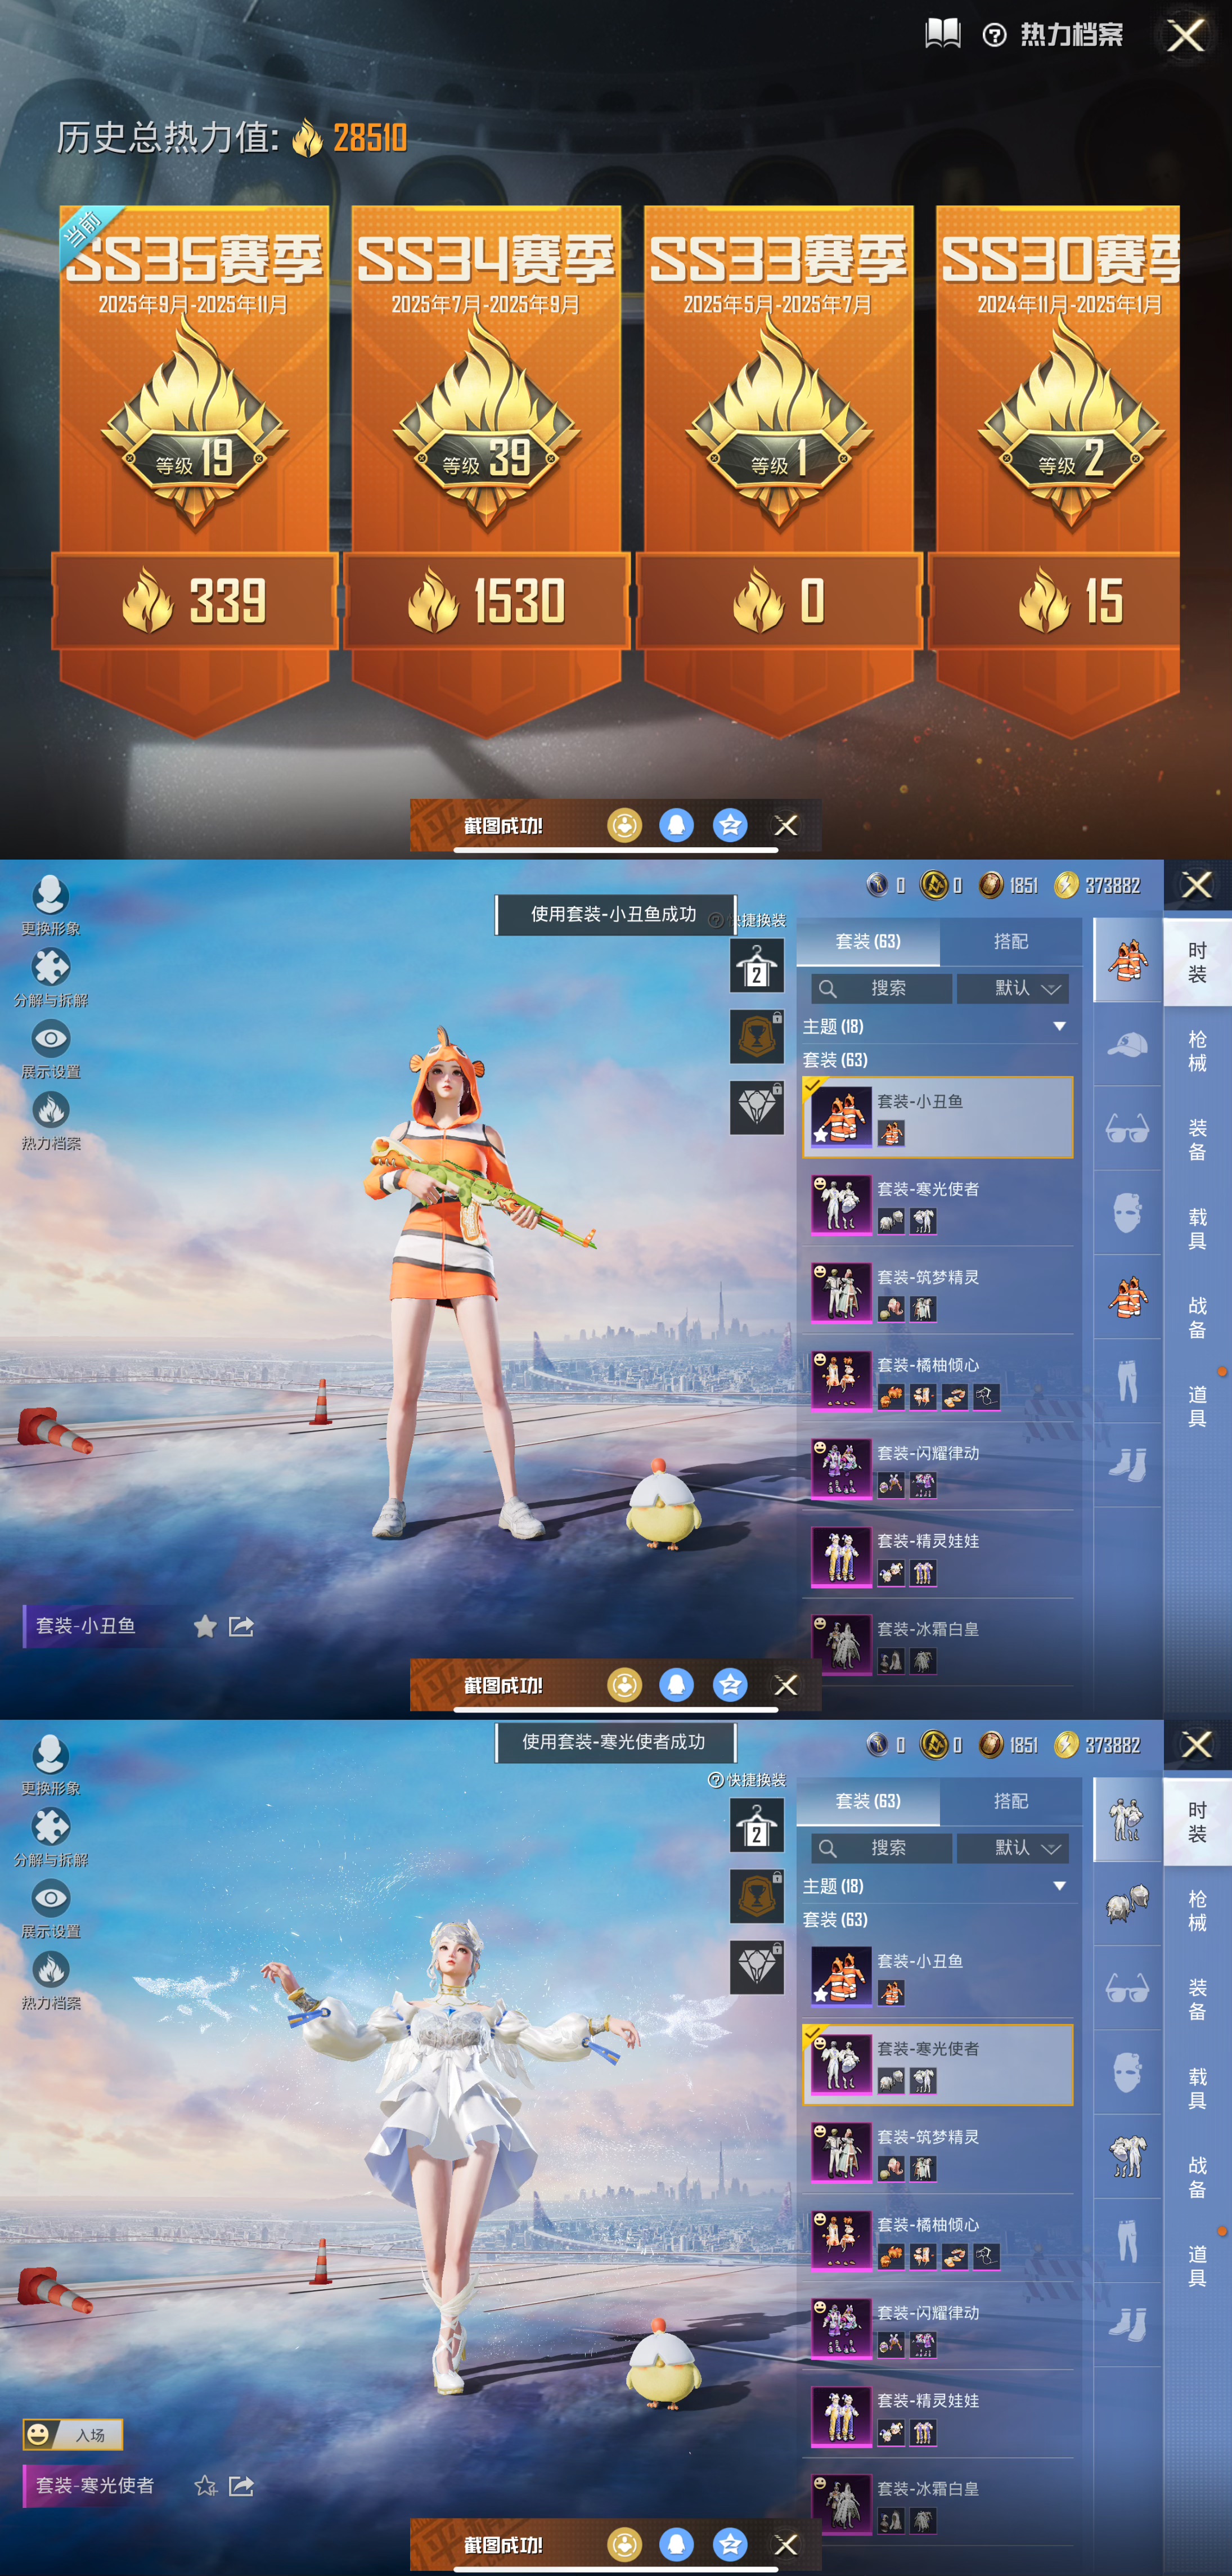Click the question mark help icon by 热力档案
Image resolution: width=1232 pixels, height=2576 pixels.
994,36
